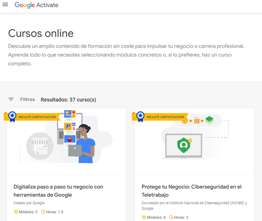The width and height of the screenshot is (262, 221).
Task: Click the Resultados: 37 curso(s) text
Action: click(x=69, y=100)
